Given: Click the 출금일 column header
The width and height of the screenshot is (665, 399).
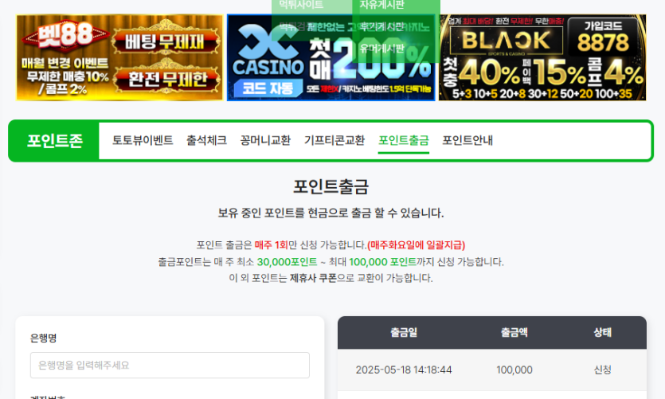Looking at the screenshot, I should [x=404, y=332].
